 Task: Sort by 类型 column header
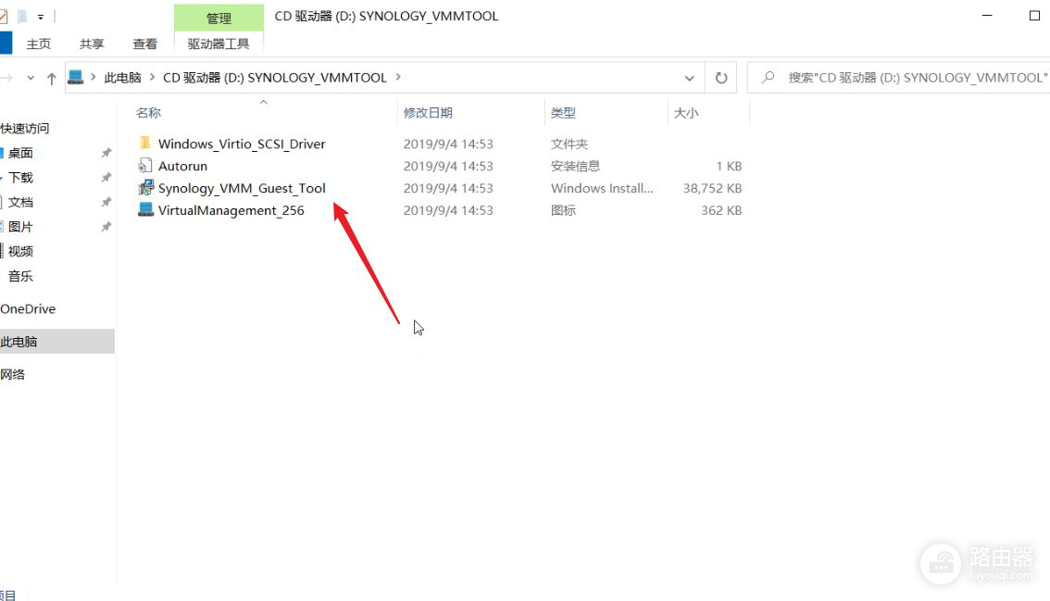(x=563, y=113)
